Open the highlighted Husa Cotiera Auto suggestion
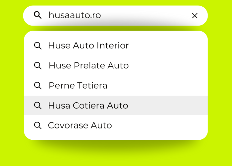 click(x=88, y=106)
